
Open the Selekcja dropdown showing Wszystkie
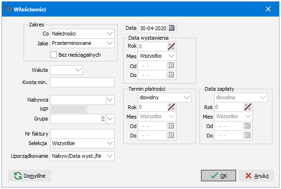click(x=82, y=143)
